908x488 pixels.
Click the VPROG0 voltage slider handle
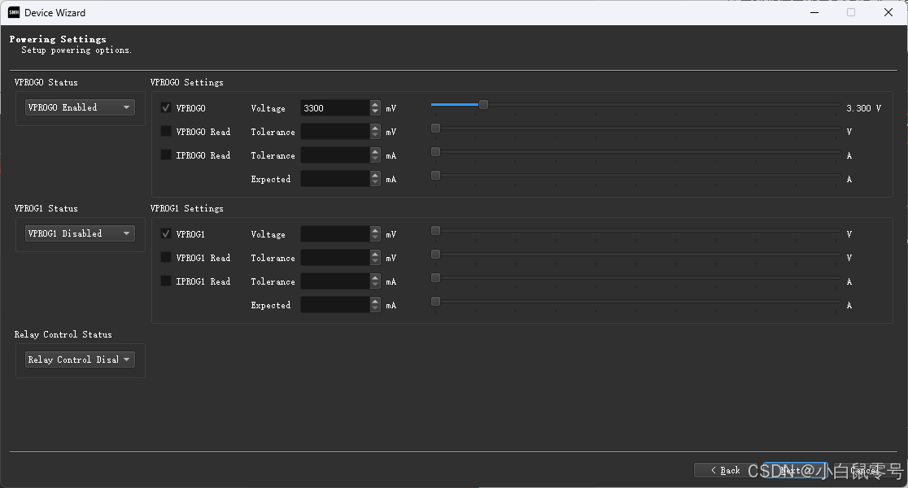click(483, 104)
